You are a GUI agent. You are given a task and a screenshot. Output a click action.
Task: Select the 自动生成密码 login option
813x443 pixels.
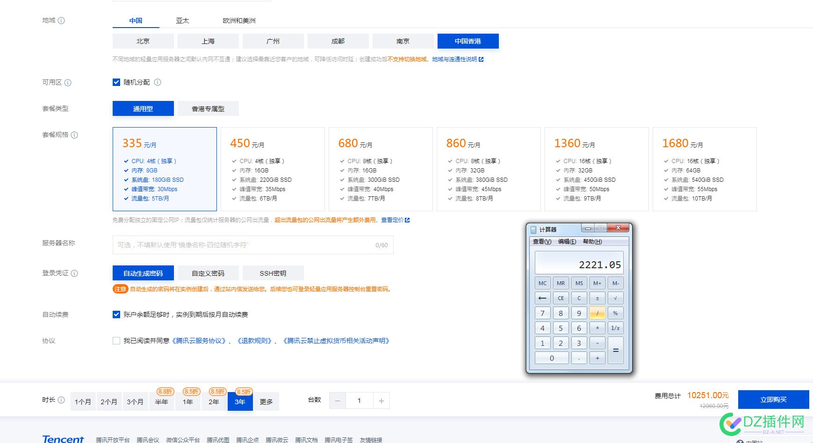[143, 273]
